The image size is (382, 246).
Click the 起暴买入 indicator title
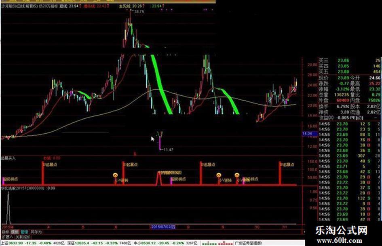(x=8, y=158)
